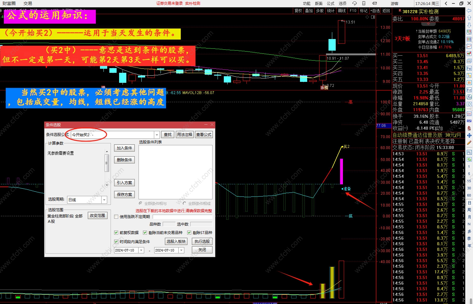
Task: Click the trend line chart sidebar icon
Action: click(x=469, y=46)
